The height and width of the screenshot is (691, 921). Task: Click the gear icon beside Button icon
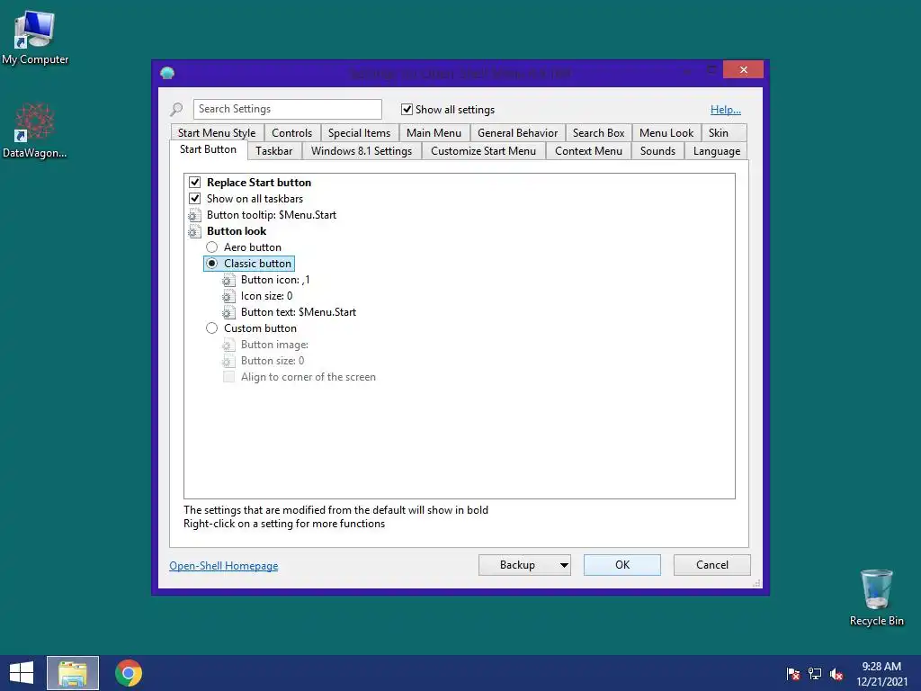tap(228, 281)
